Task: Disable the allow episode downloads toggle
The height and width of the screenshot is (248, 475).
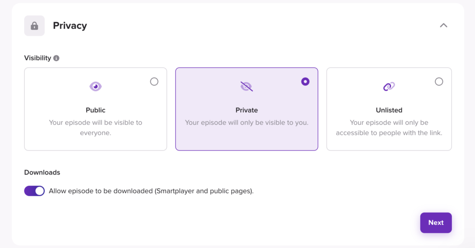Action: tap(34, 191)
